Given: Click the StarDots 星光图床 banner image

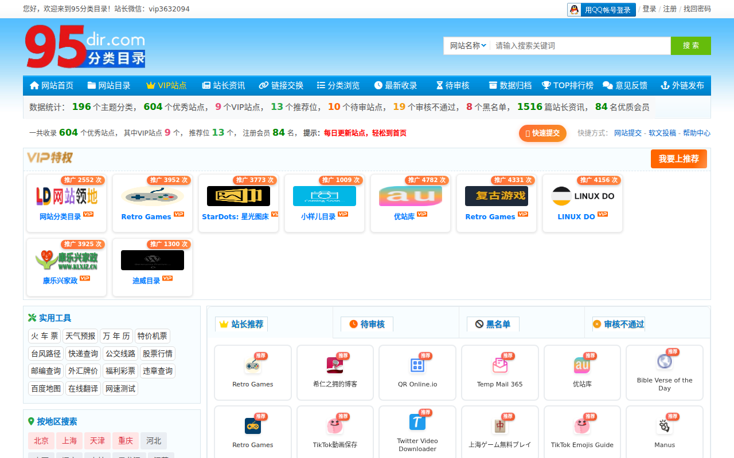Looking at the screenshot, I should pyautogui.click(x=238, y=196).
